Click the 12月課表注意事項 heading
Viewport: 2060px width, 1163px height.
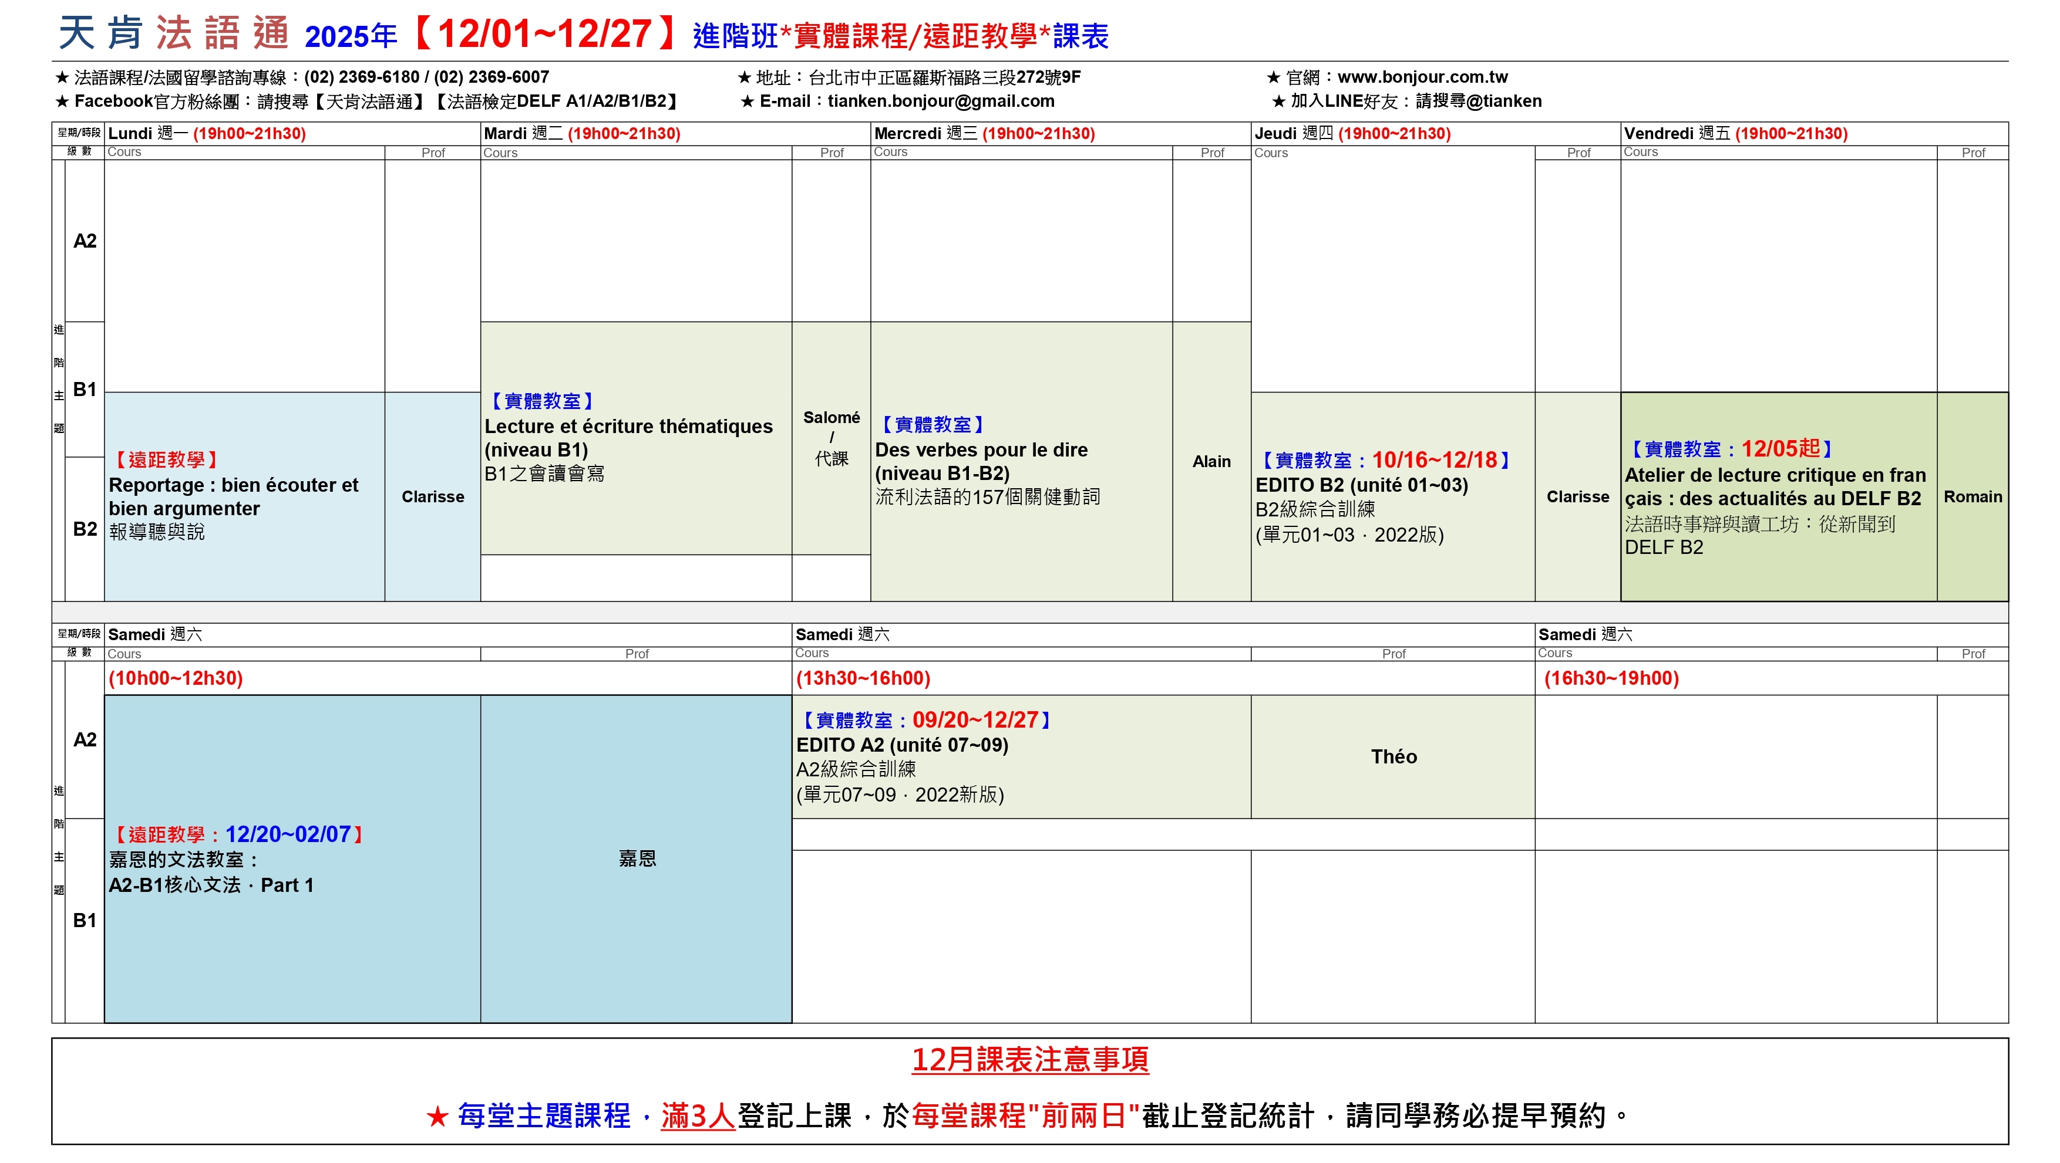point(1030,1060)
